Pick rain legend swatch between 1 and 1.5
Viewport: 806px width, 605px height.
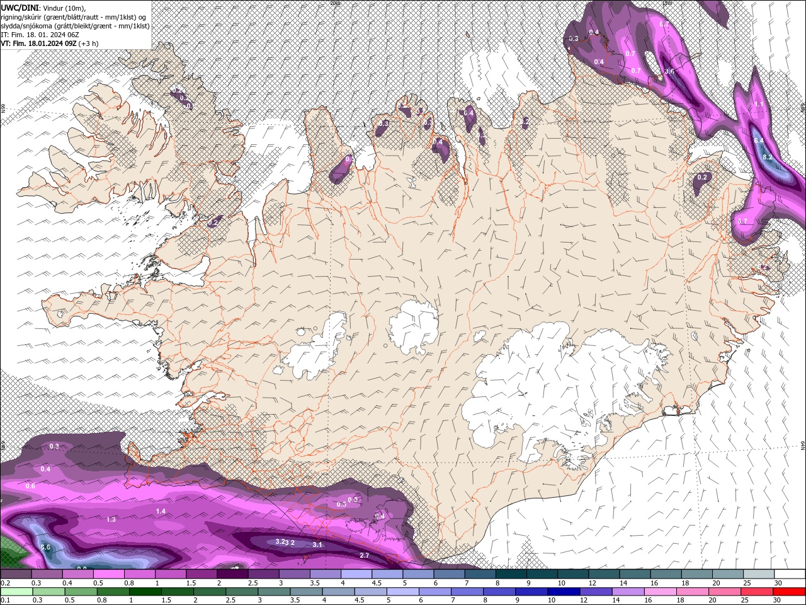(x=145, y=592)
